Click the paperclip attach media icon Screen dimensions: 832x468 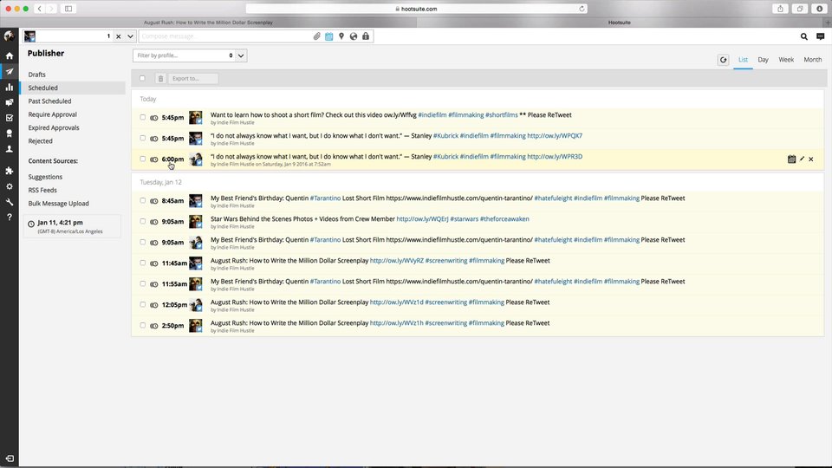tap(317, 36)
